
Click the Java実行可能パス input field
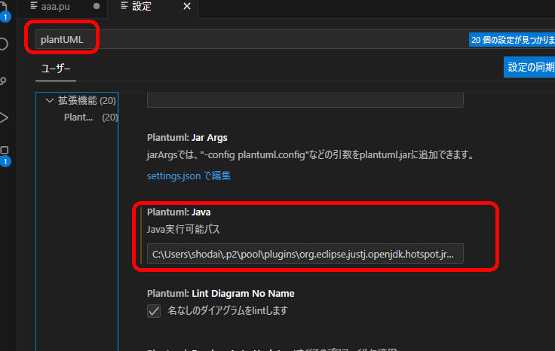click(x=305, y=255)
